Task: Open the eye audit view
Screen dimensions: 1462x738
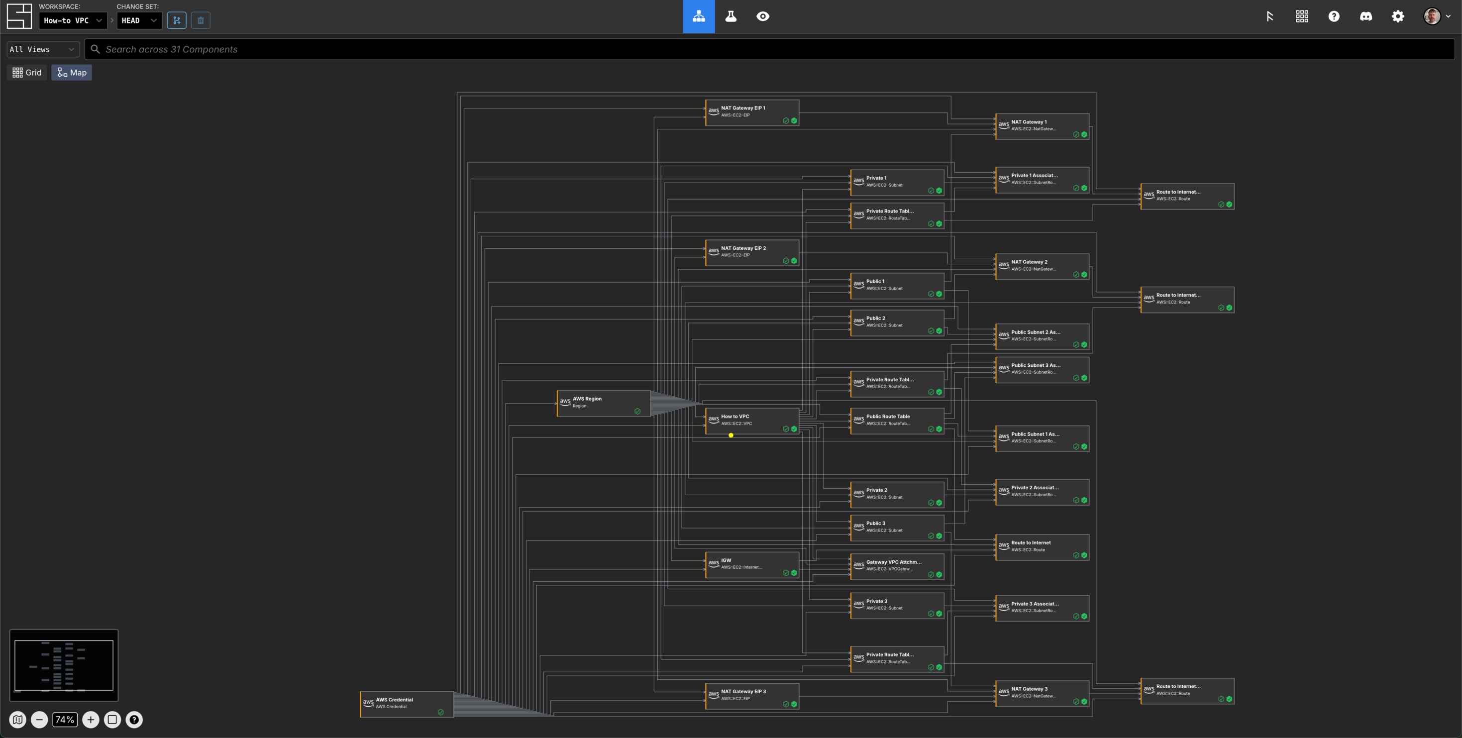Action: [x=763, y=16]
